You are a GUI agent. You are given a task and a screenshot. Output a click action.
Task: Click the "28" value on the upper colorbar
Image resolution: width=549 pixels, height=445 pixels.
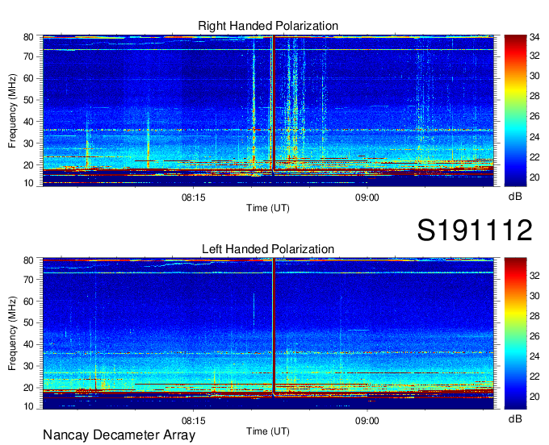pyautogui.click(x=534, y=96)
